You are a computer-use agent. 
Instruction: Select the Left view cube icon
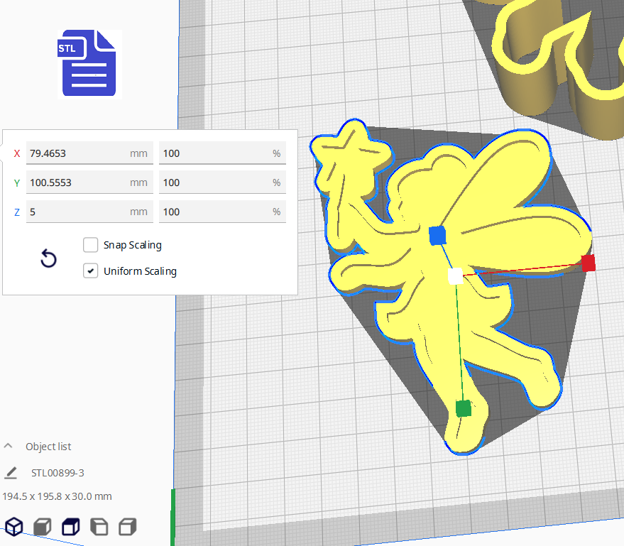point(99,526)
